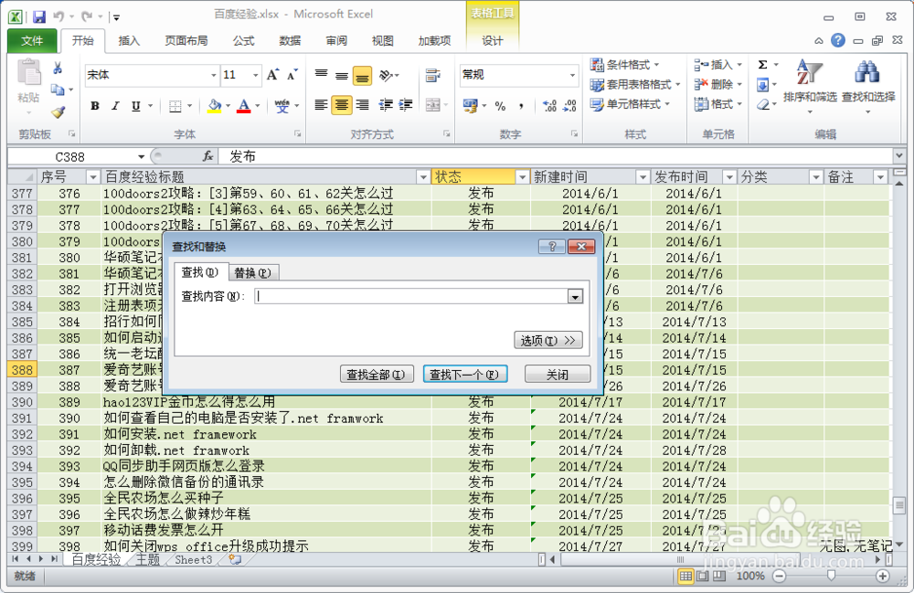This screenshot has height=593, width=914.
Task: Click the Save icon in quick access toolbar
Action: point(39,16)
